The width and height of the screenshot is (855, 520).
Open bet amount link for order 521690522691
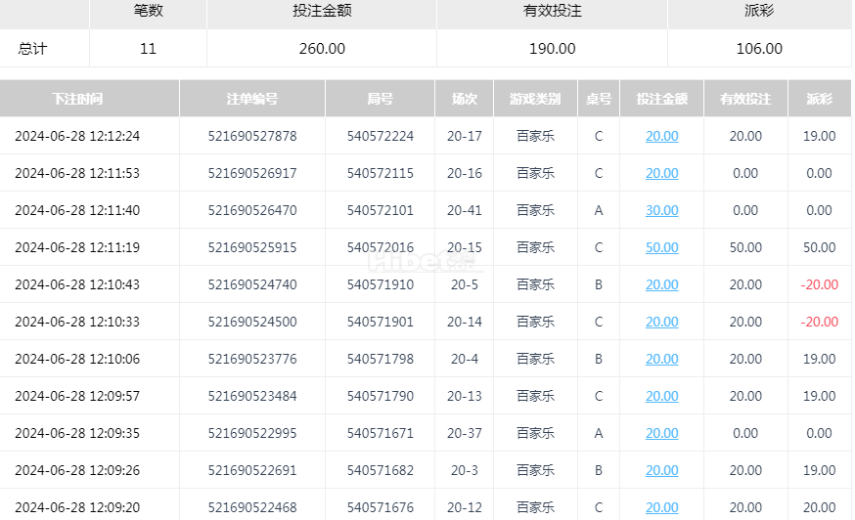click(661, 470)
